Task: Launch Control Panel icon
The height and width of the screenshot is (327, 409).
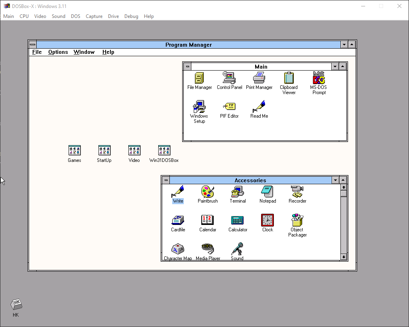Action: (229, 78)
